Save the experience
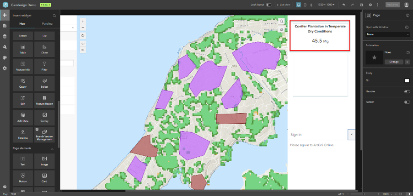This screenshot has width=413, height=196. coord(362,5)
